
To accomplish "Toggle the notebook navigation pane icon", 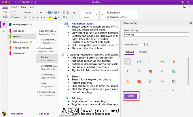I will (4, 24).
